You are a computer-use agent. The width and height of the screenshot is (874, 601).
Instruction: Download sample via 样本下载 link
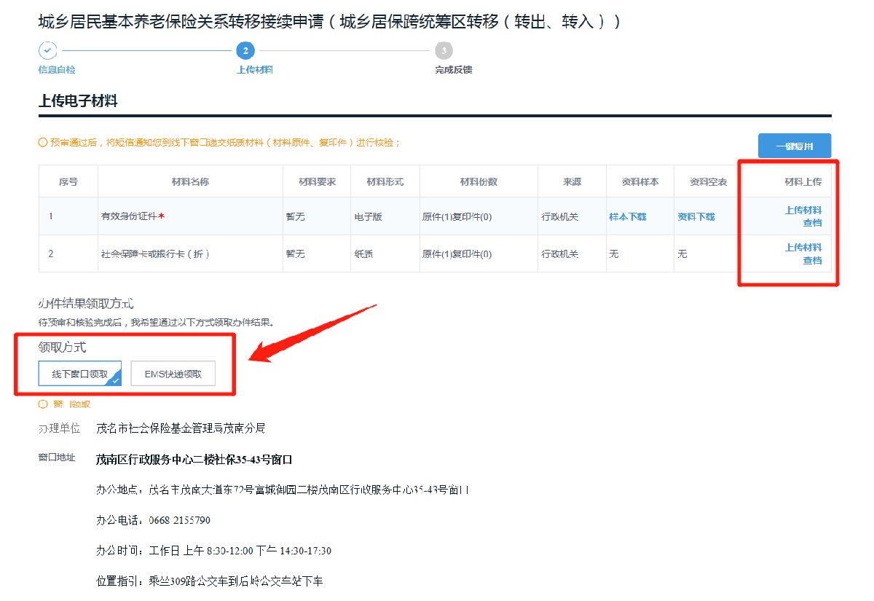(x=627, y=216)
